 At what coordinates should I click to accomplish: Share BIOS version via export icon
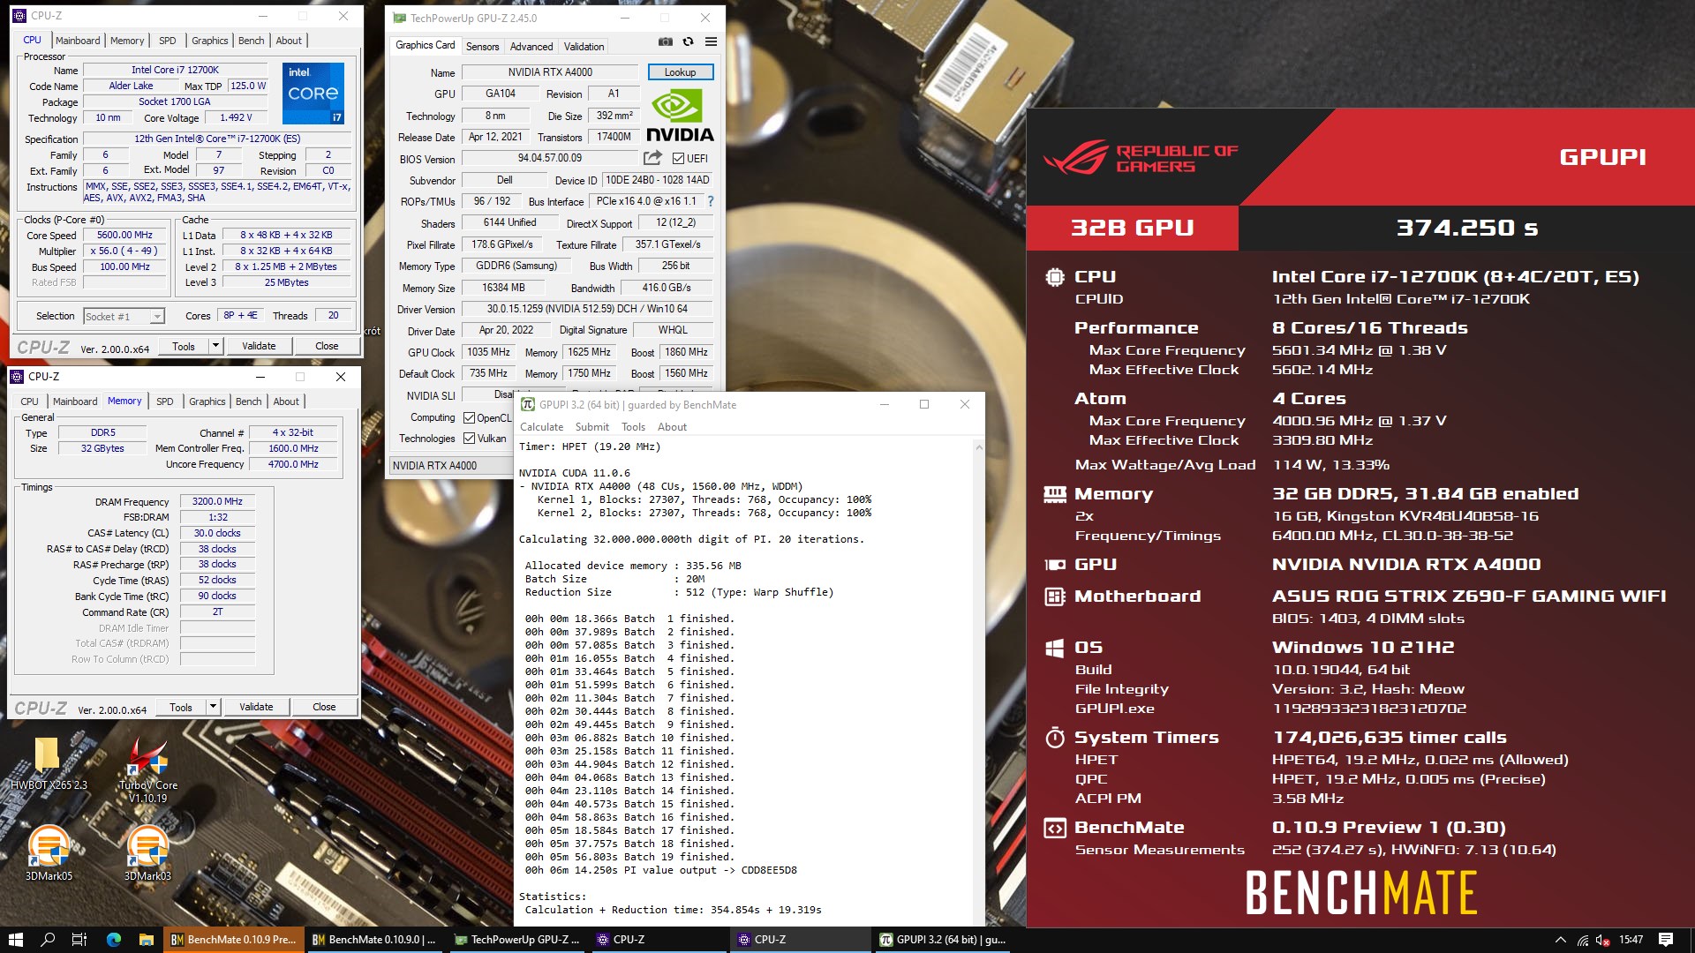point(652,158)
